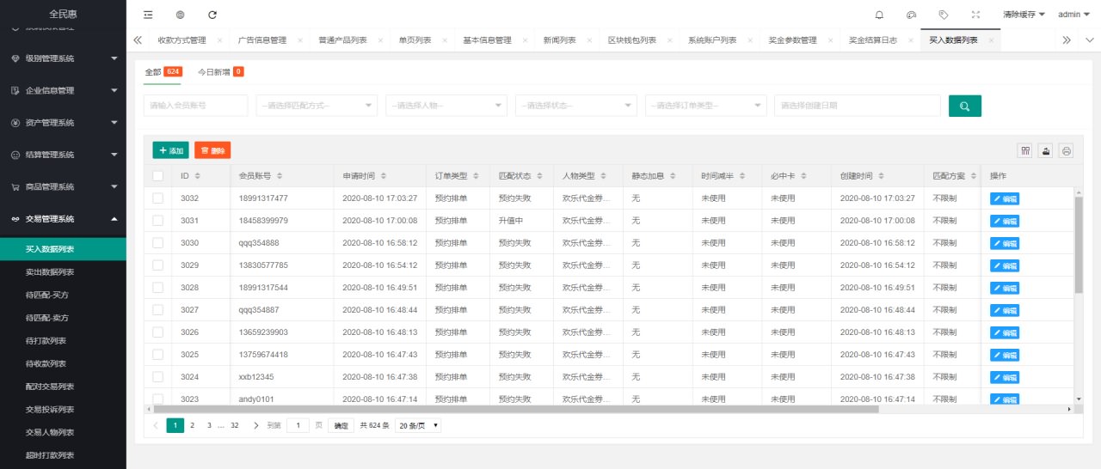Click the tag note icon in header
Image resolution: width=1101 pixels, height=469 pixels.
(944, 15)
